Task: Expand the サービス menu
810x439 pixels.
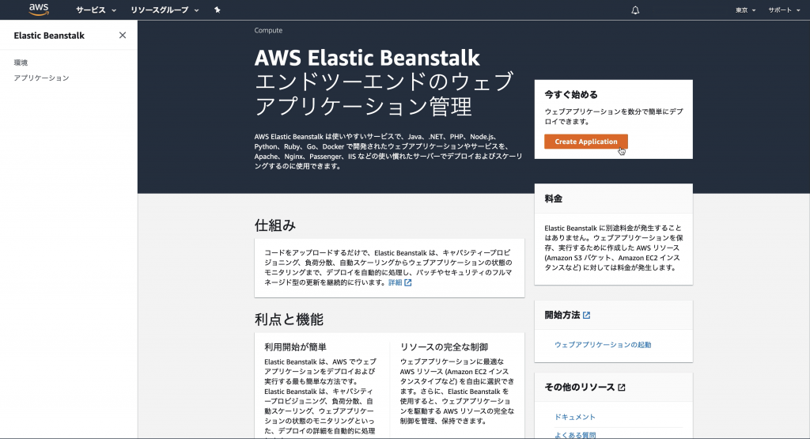Action: (96, 9)
